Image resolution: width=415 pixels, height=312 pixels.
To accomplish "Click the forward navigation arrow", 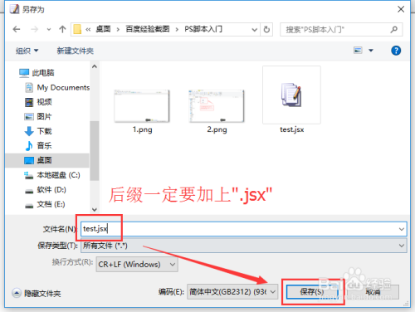I will point(34,29).
